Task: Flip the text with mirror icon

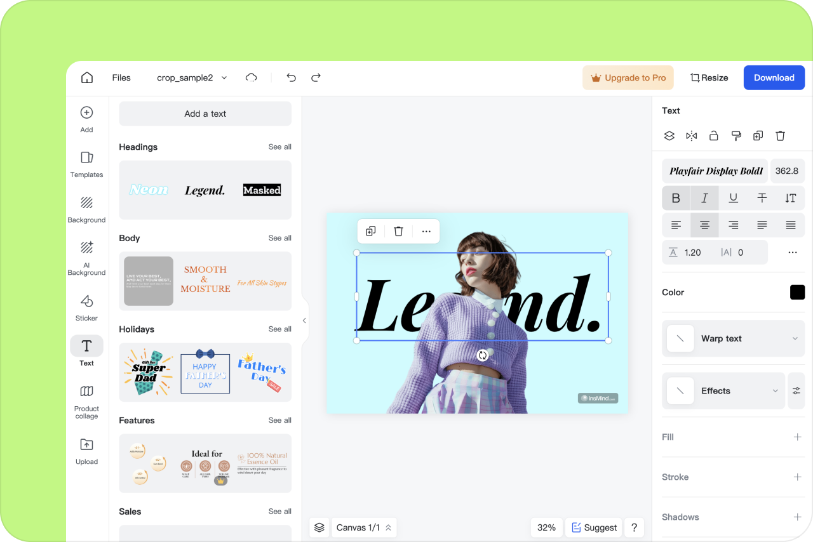Action: (692, 136)
